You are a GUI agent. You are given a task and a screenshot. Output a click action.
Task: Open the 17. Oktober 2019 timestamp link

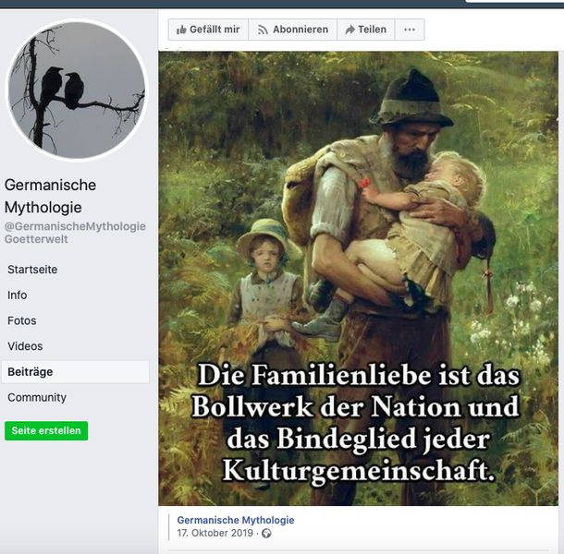(215, 533)
